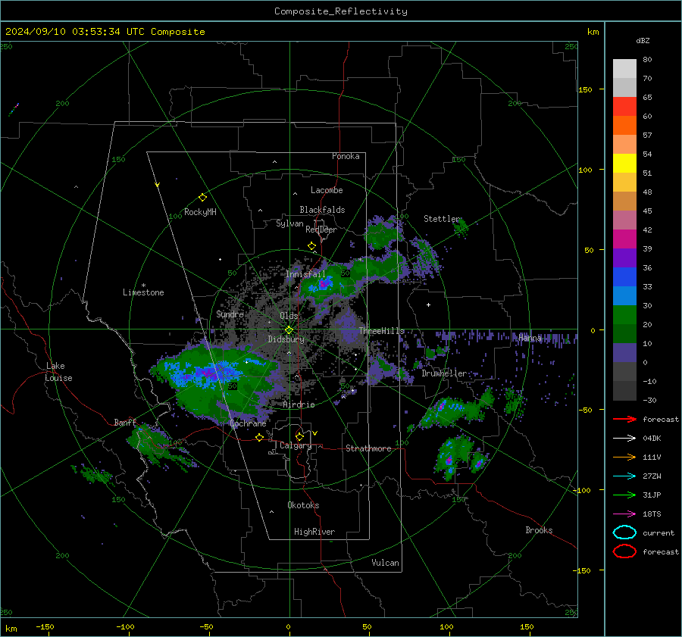Click the red forecast ellipse legend icon
The image size is (682, 637).
pos(624,551)
